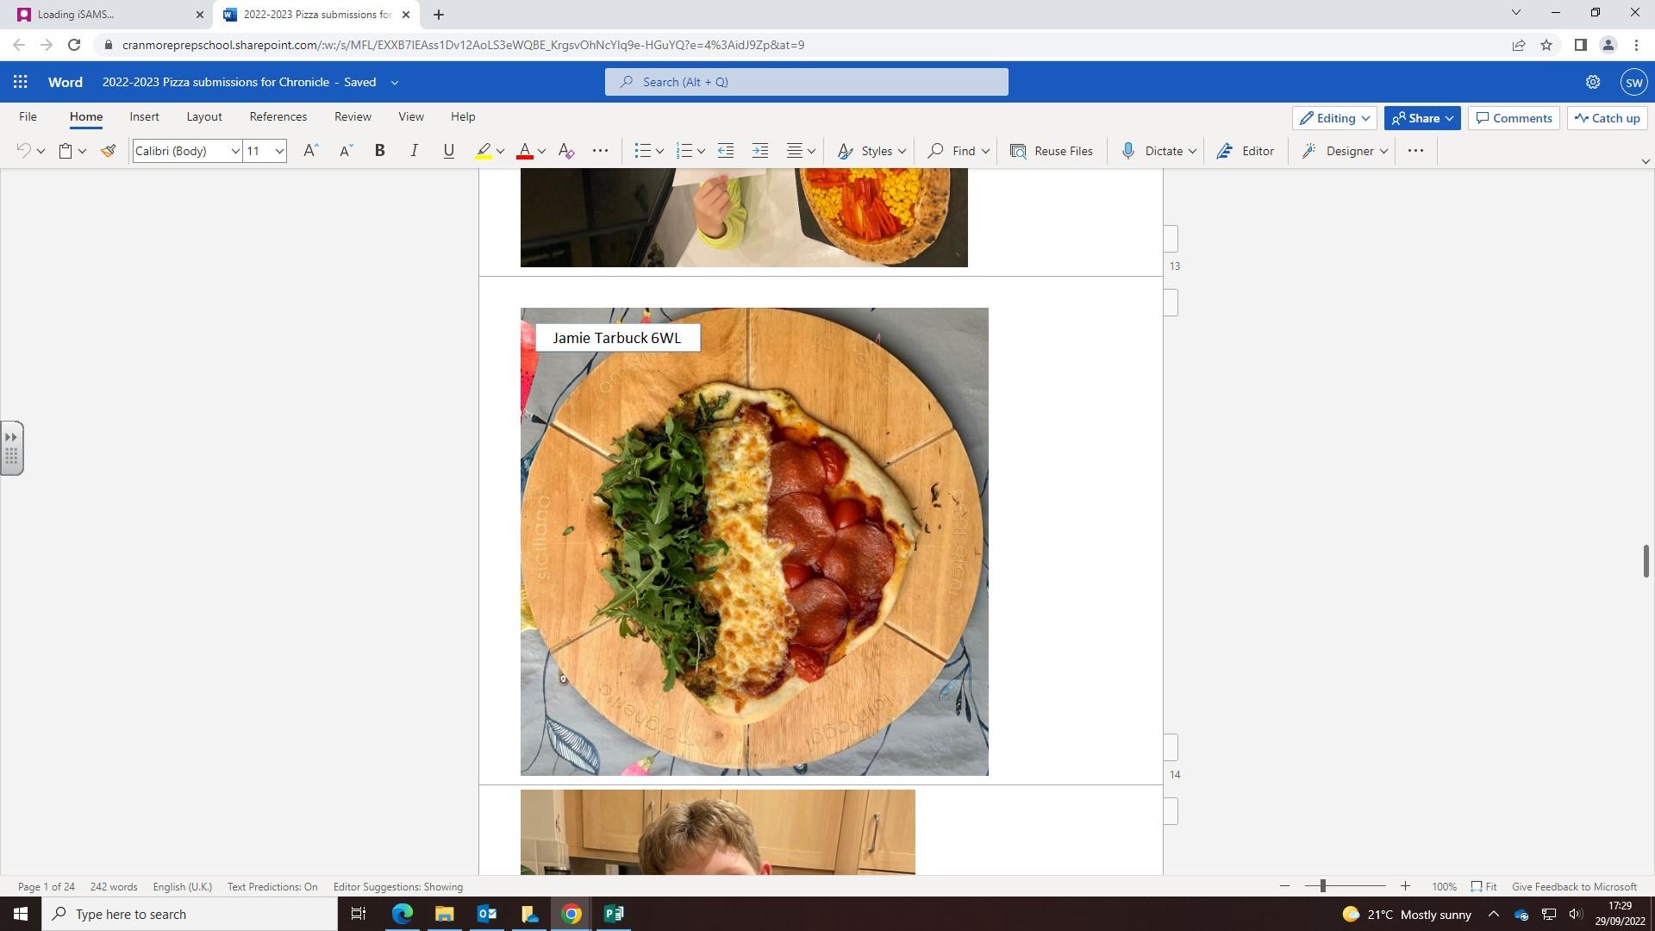Screen dimensions: 1655x931
Task: Open the Calibri (Body) font dropdown
Action: [x=234, y=151]
